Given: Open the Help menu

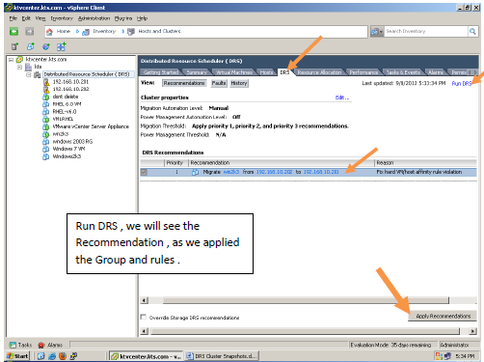Looking at the screenshot, I should click(142, 18).
